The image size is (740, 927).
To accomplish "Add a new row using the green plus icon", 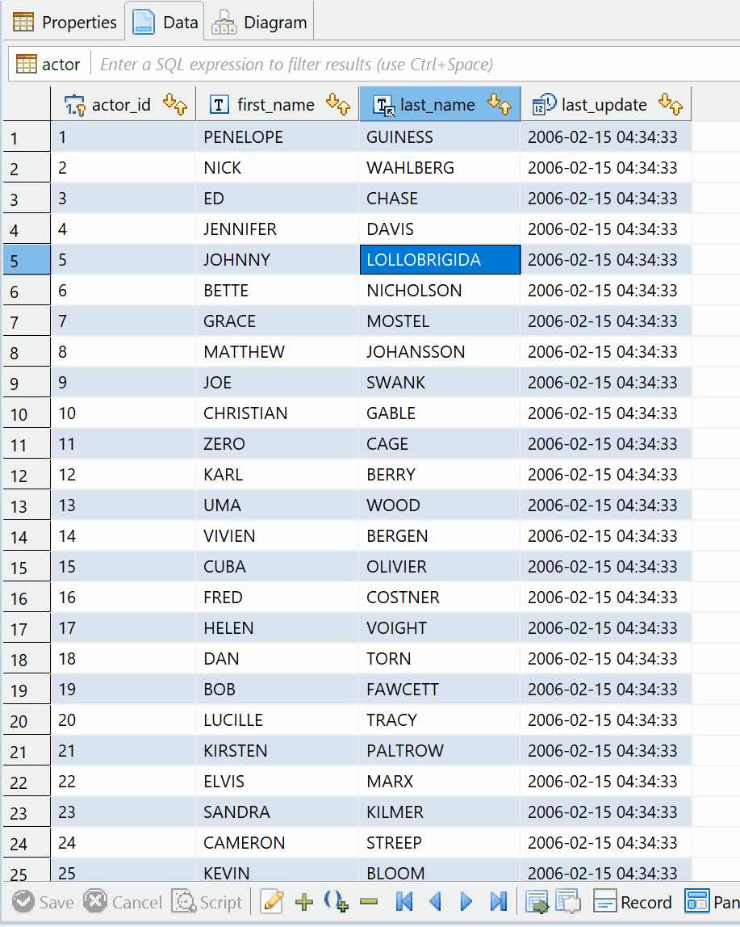I will 304,902.
